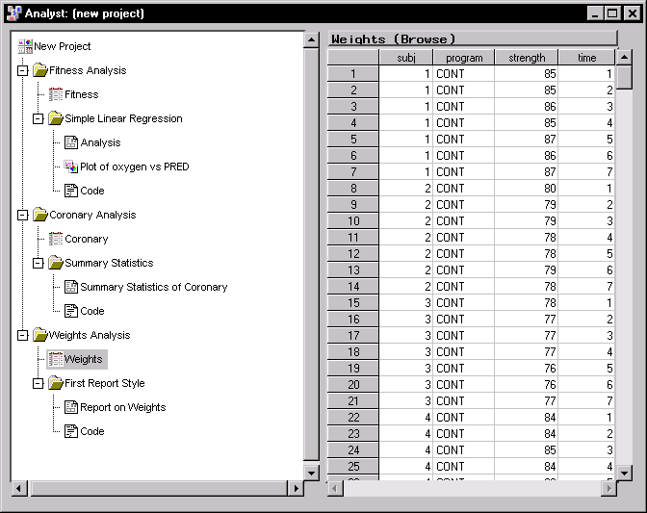
Task: Click the strength column header
Action: (x=527, y=58)
